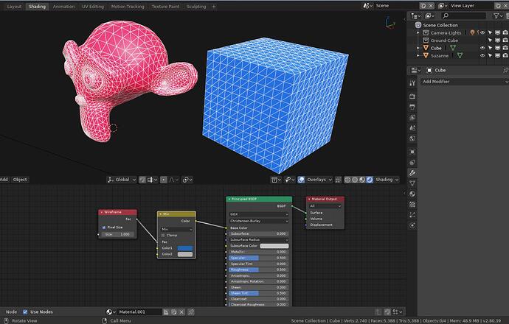Image resolution: width=509 pixels, height=324 pixels.
Task: Expand the Cube object in outliner
Action: click(x=418, y=48)
